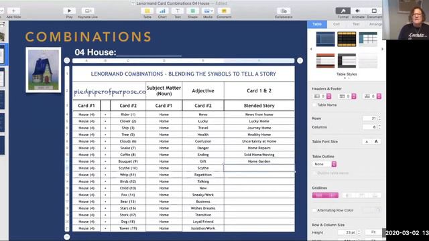Image resolution: width=429 pixels, height=241 pixels.
Task: Toggle the Outline table name checkbox
Action: point(314,173)
